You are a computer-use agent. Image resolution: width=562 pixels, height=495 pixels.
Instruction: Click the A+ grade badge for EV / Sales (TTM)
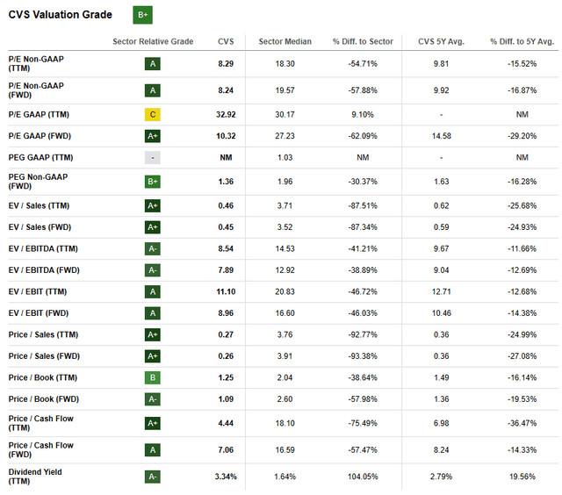tap(153, 206)
